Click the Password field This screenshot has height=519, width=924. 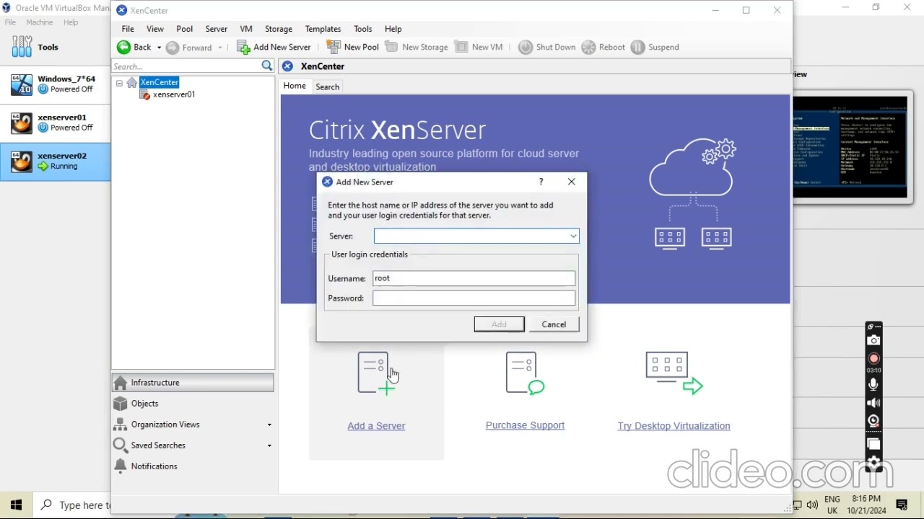[474, 298]
